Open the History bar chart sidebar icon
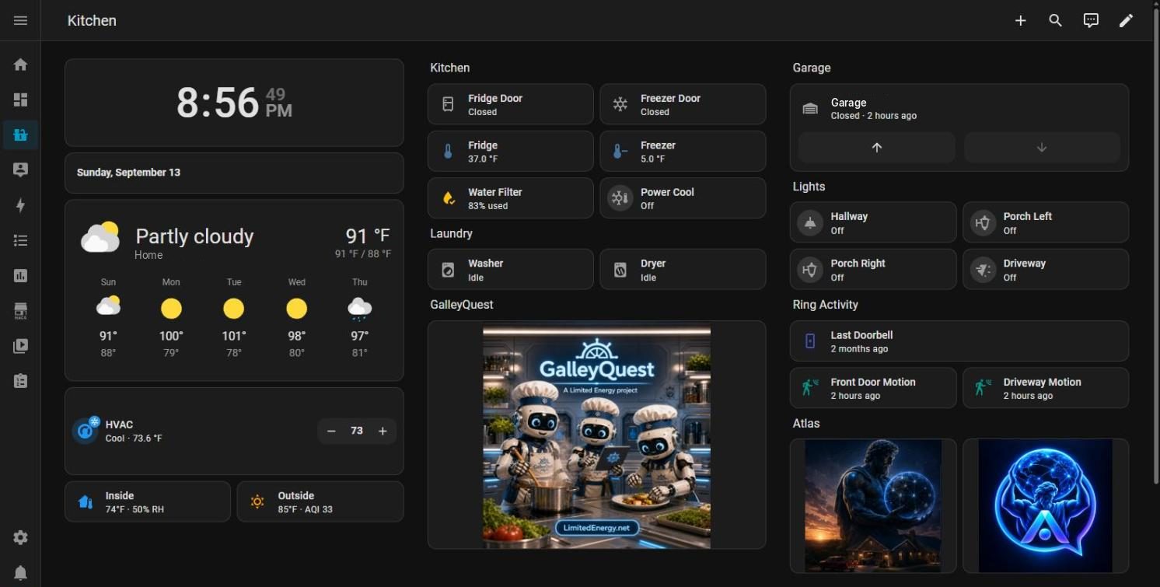1160x587 pixels. (x=20, y=275)
